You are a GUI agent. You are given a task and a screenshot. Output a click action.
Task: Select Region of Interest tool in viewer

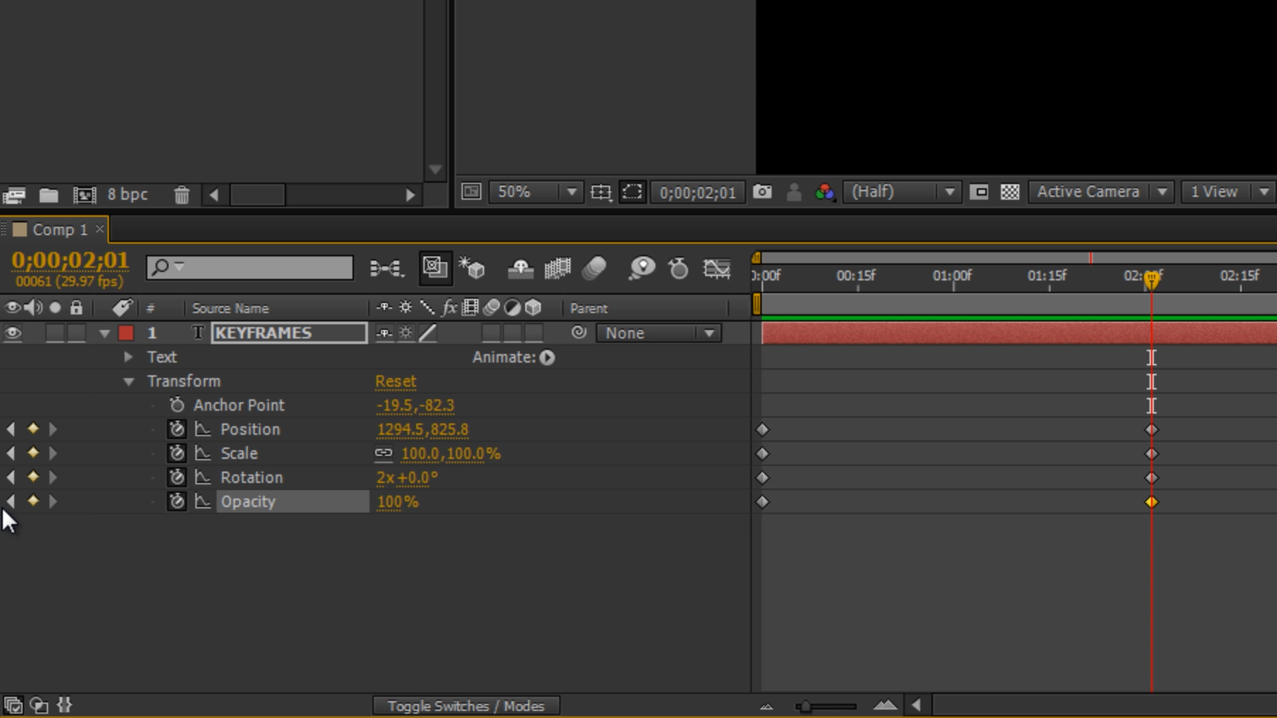(632, 192)
